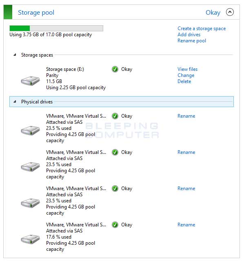Click the first physical drive's disk icon
This screenshot has height=261, width=244.
pyautogui.click(x=30, y=130)
